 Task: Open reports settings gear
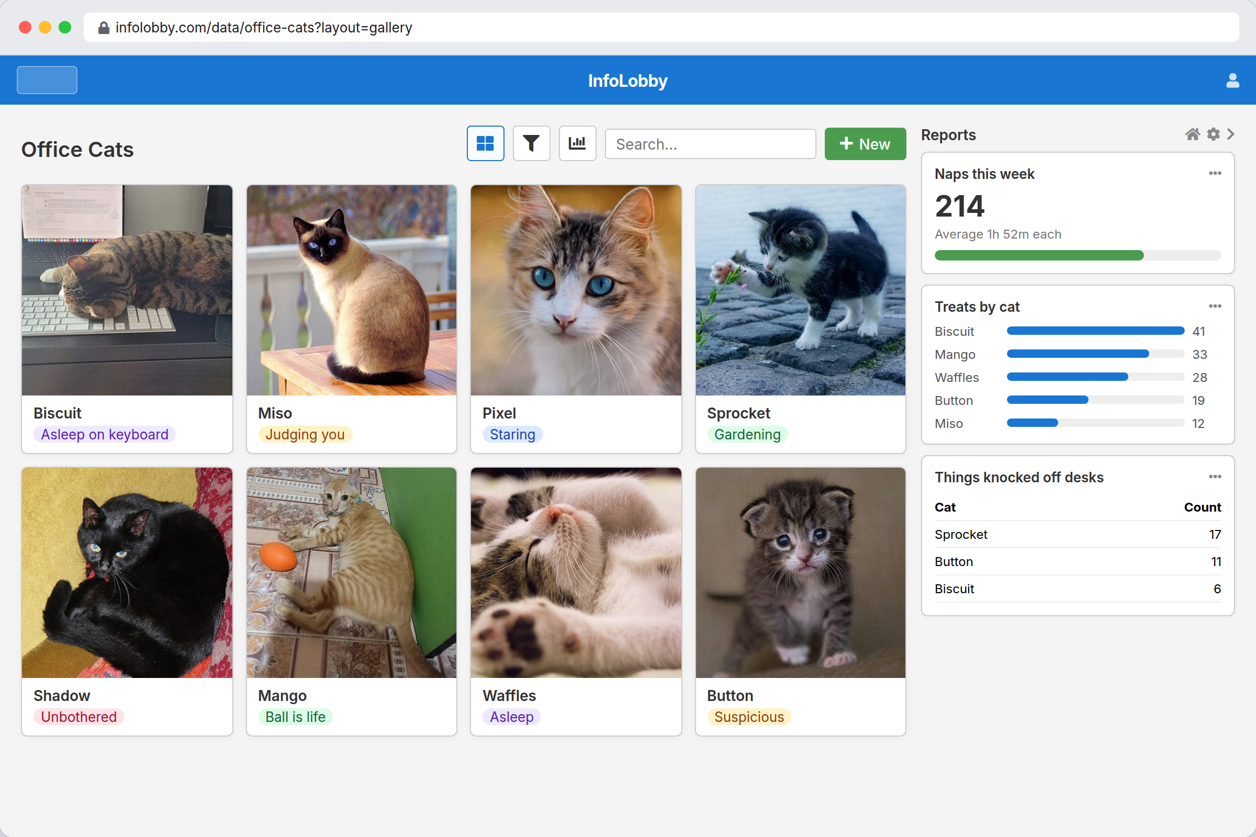(1213, 134)
